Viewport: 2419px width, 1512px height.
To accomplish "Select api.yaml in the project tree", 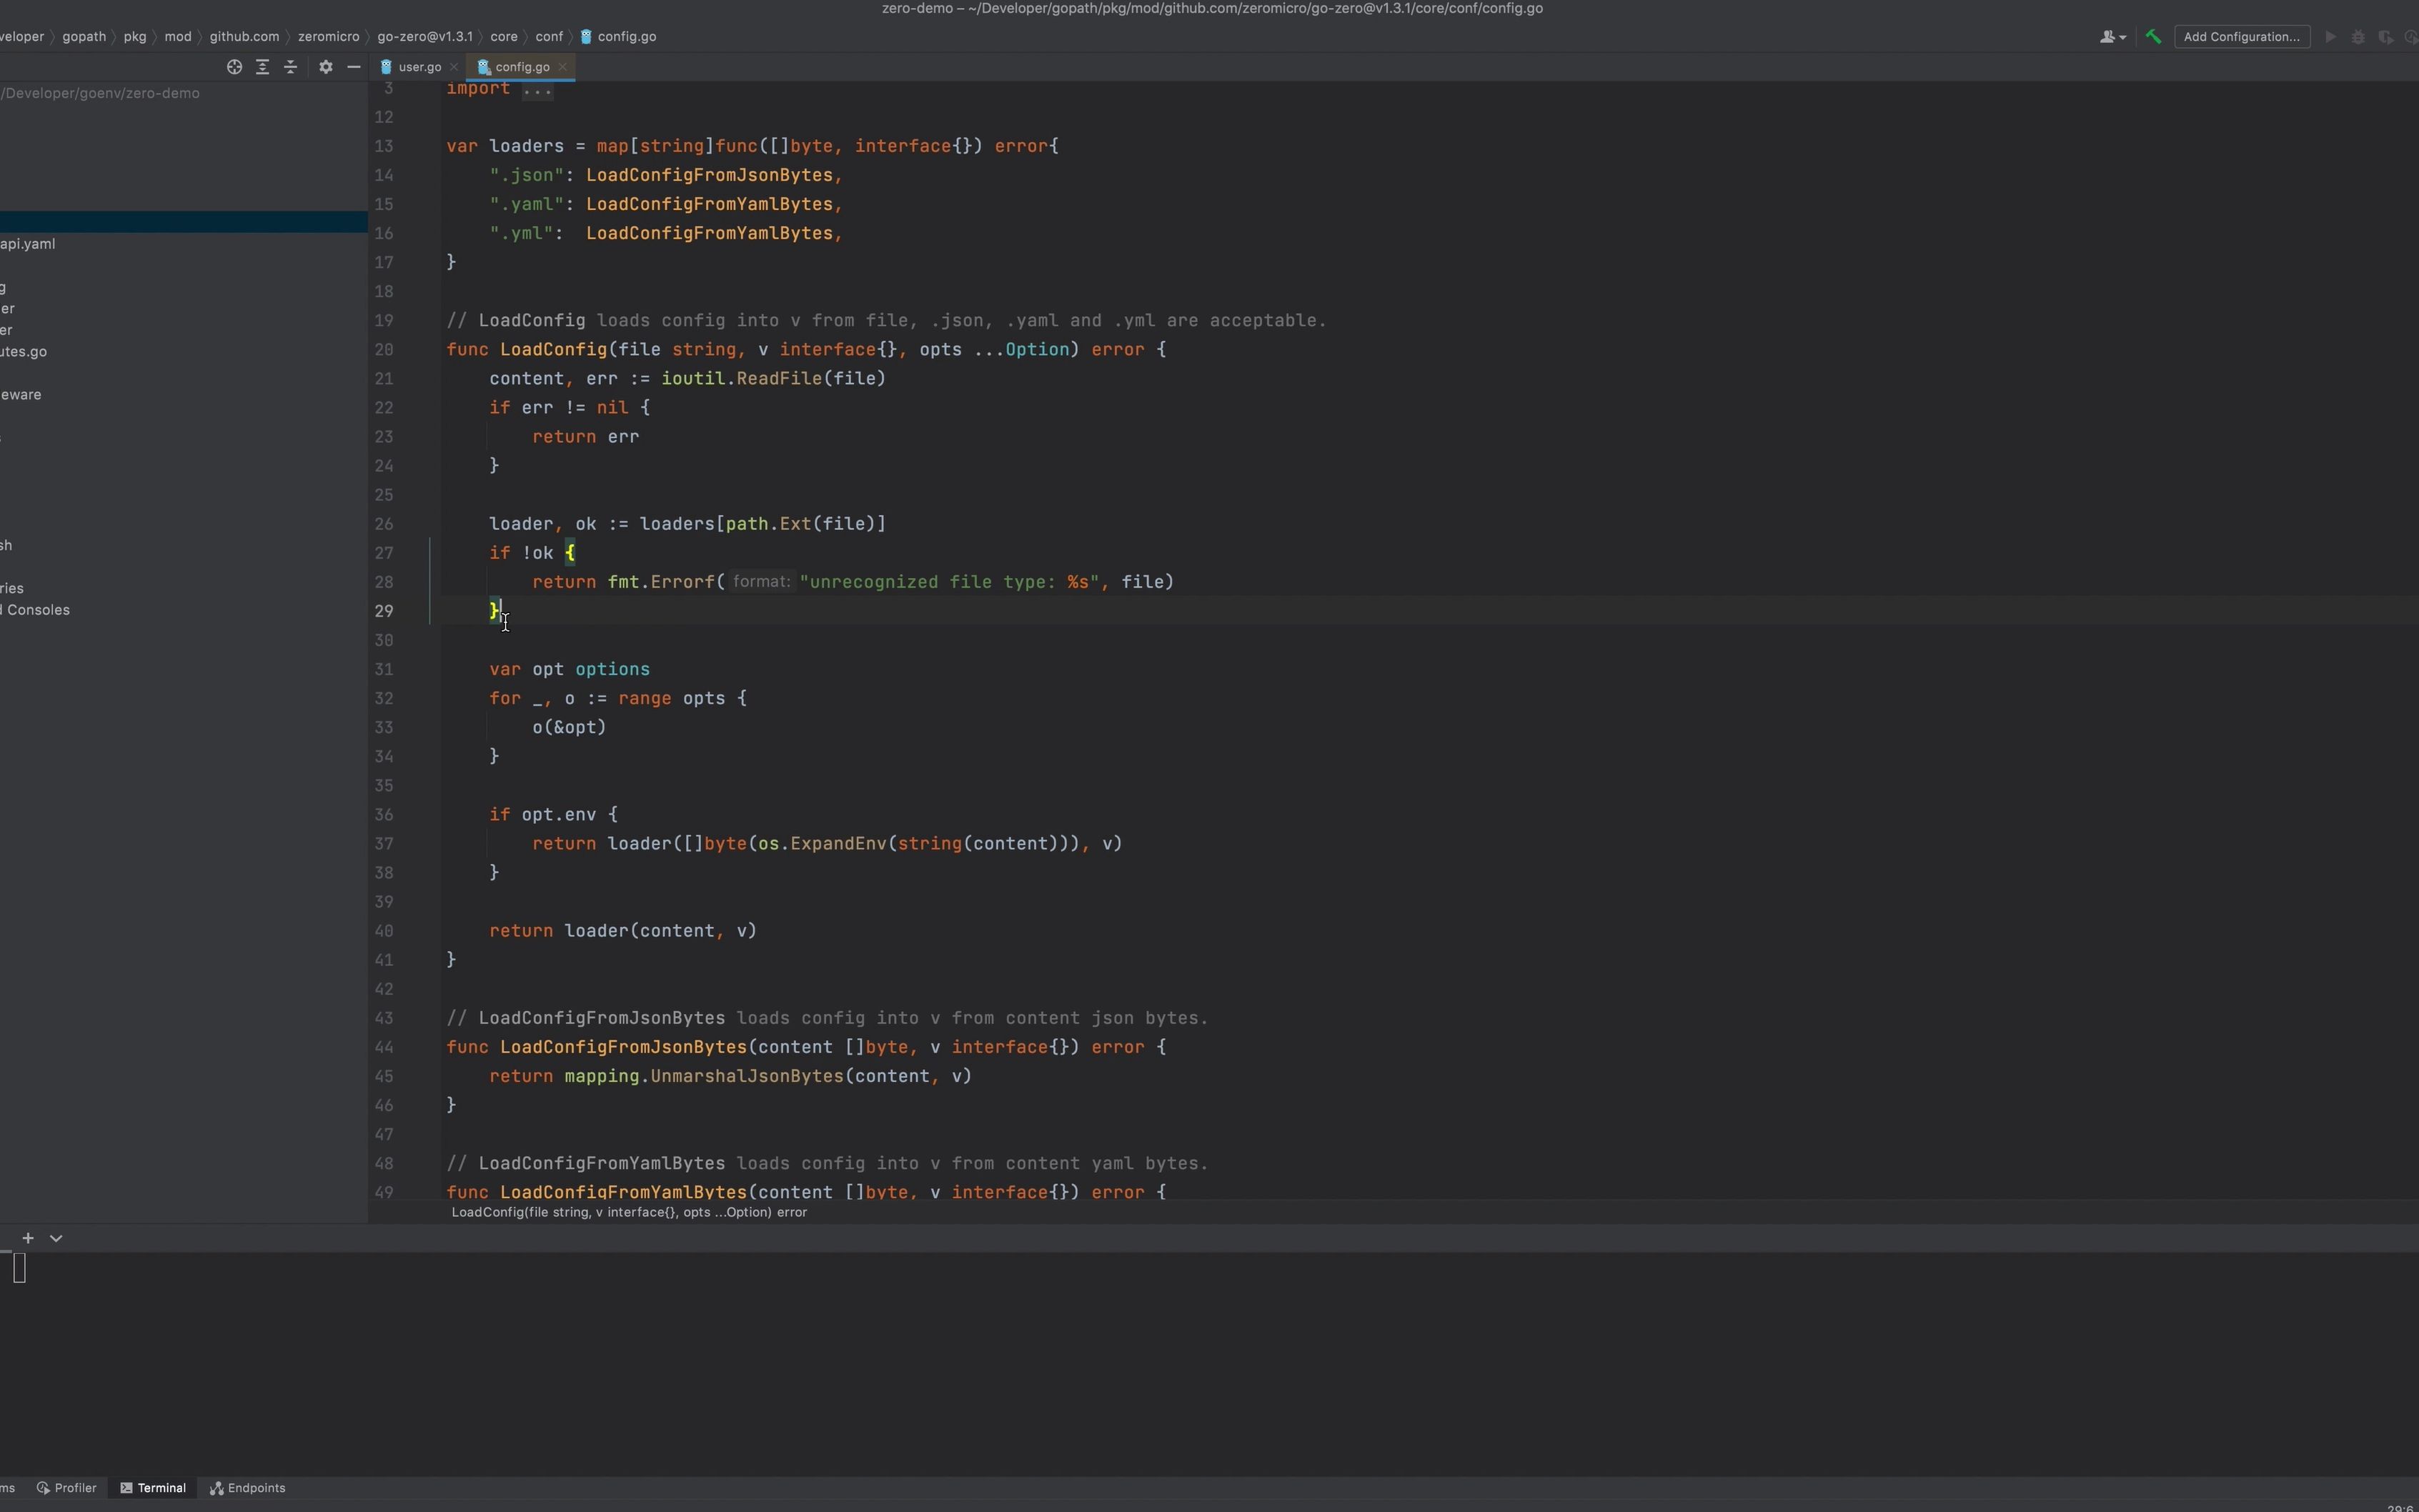I will [x=28, y=244].
